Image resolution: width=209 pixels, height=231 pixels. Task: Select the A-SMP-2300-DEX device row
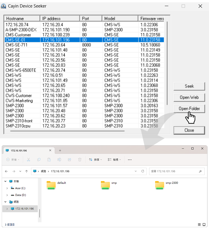(84, 30)
